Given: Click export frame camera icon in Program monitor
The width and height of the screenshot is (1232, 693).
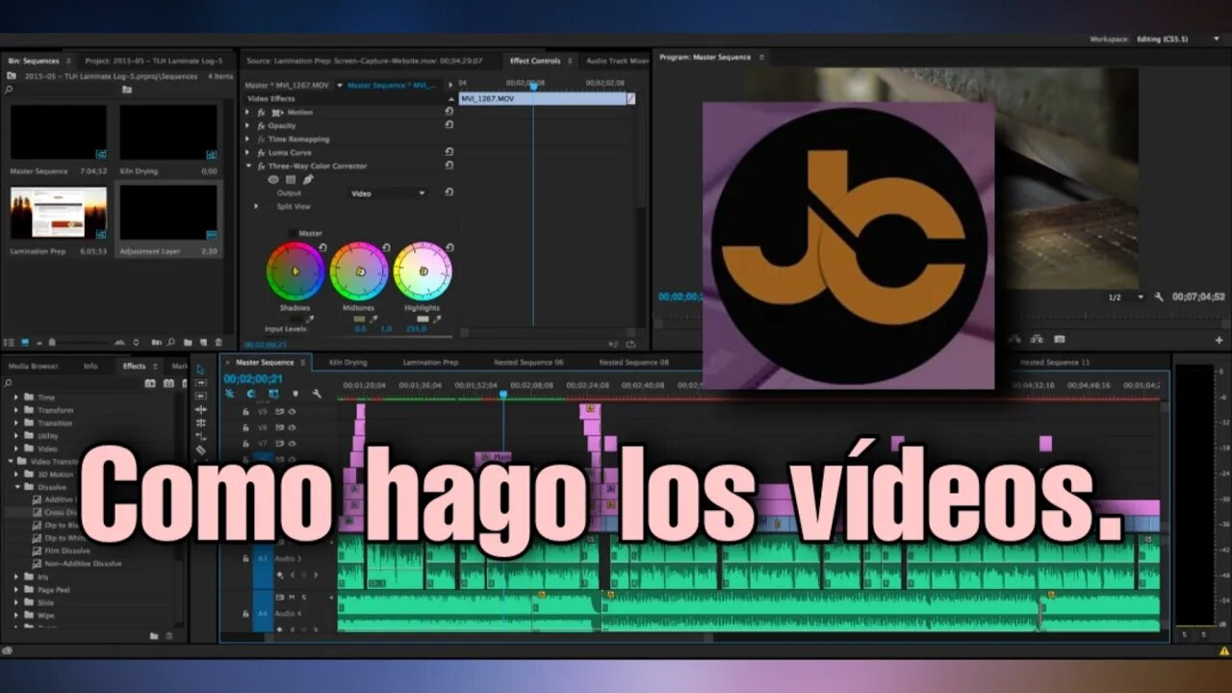Looking at the screenshot, I should point(1060,339).
